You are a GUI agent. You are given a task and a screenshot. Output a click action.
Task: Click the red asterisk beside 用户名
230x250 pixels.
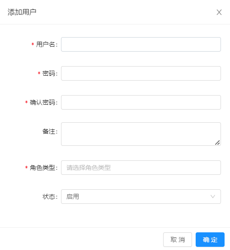click(33, 44)
